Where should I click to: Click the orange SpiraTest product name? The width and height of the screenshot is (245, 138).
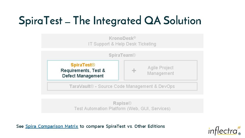tap(83, 65)
